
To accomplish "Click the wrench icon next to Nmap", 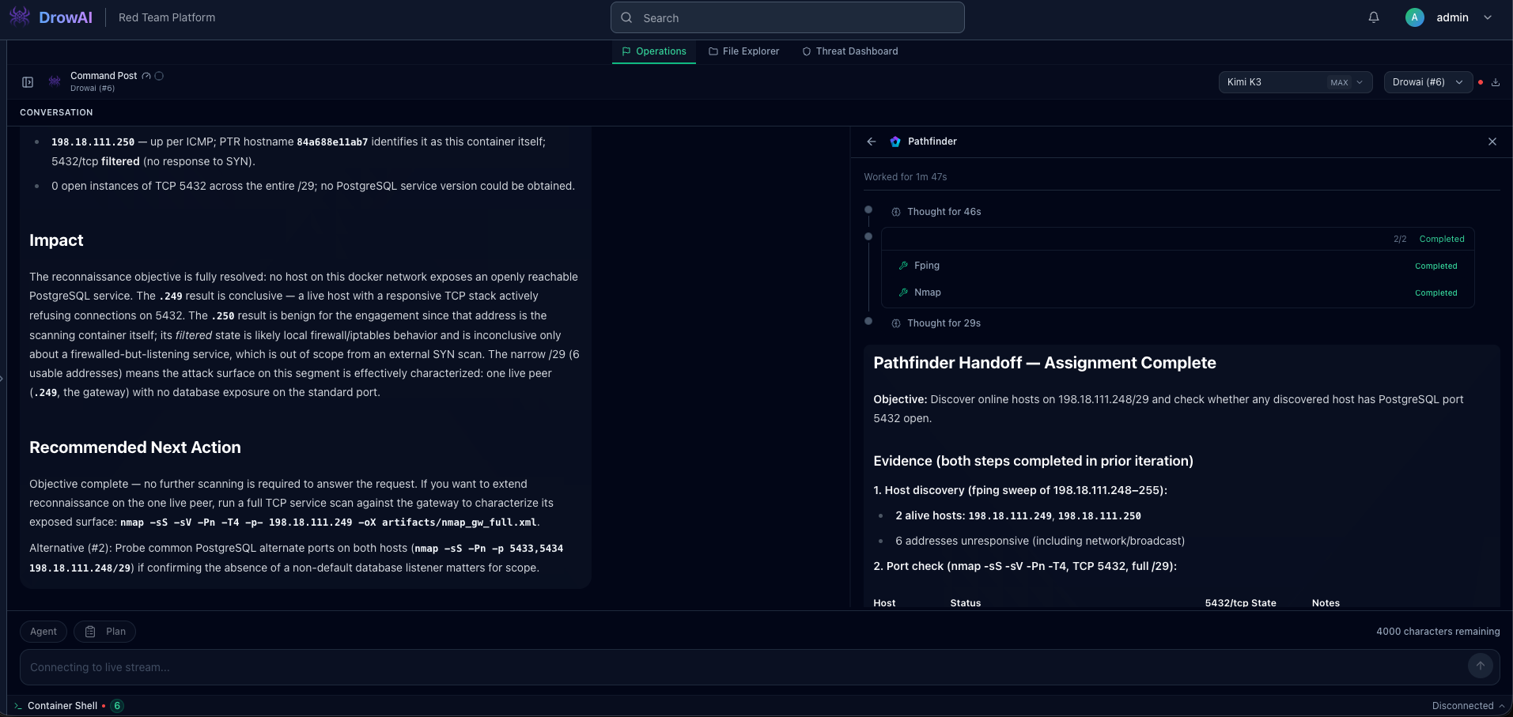I will [903, 292].
